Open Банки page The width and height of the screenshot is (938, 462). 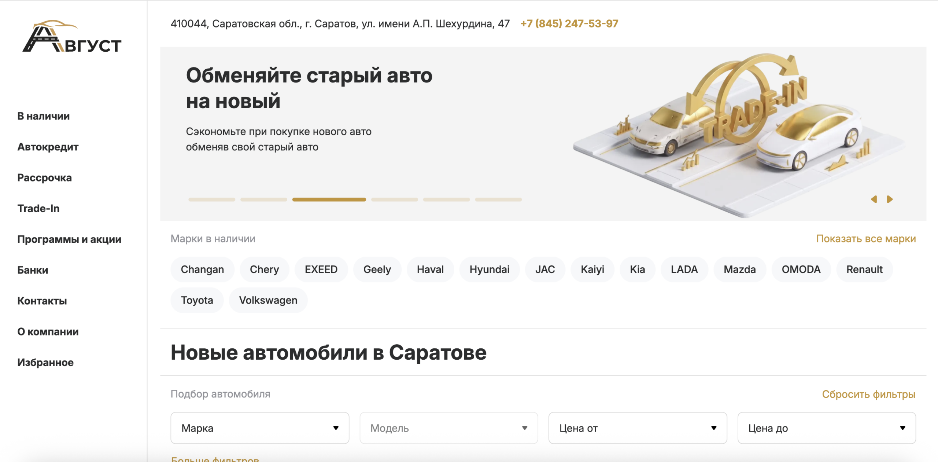[x=33, y=270]
